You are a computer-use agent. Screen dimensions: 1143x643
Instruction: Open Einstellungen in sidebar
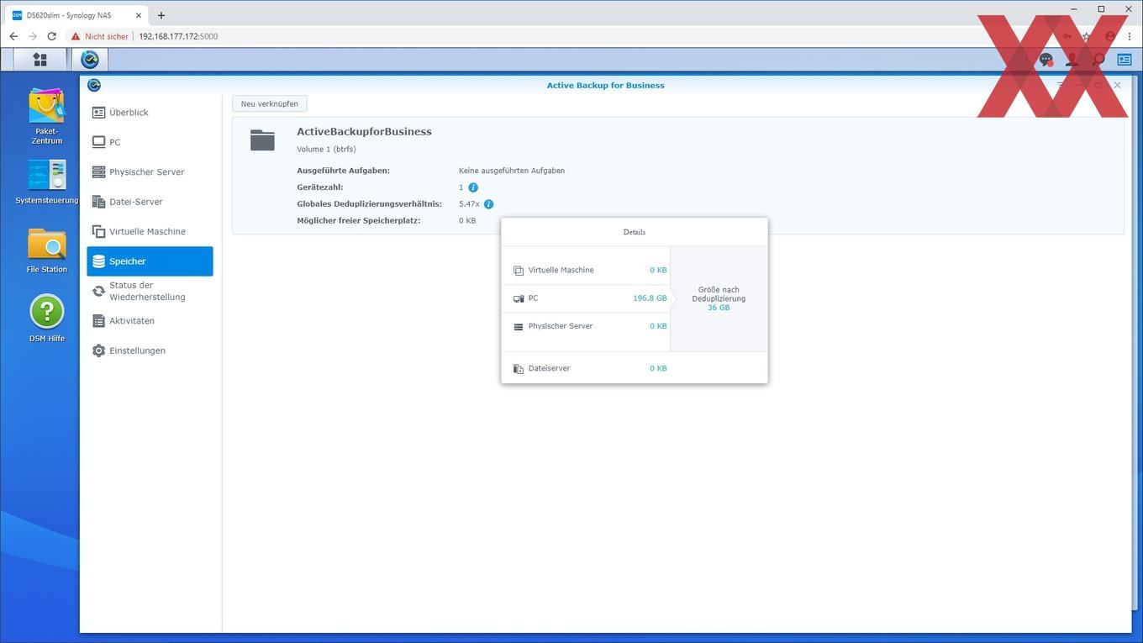[x=150, y=350]
